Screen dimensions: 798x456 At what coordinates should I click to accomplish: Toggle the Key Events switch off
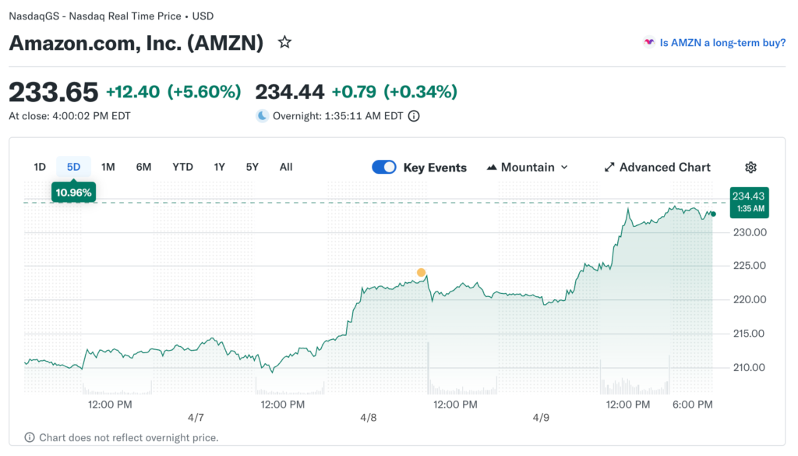384,168
